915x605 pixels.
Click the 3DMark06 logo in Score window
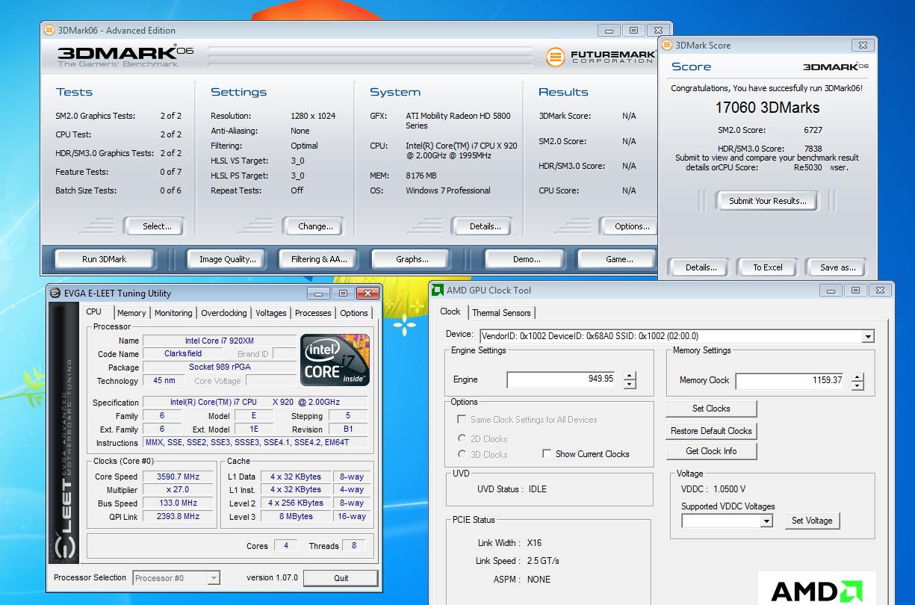tap(836, 66)
